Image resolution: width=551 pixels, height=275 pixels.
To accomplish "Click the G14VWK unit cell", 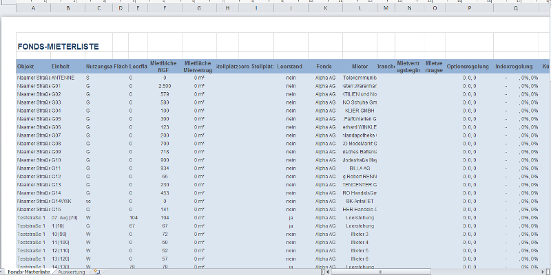I will [67, 201].
